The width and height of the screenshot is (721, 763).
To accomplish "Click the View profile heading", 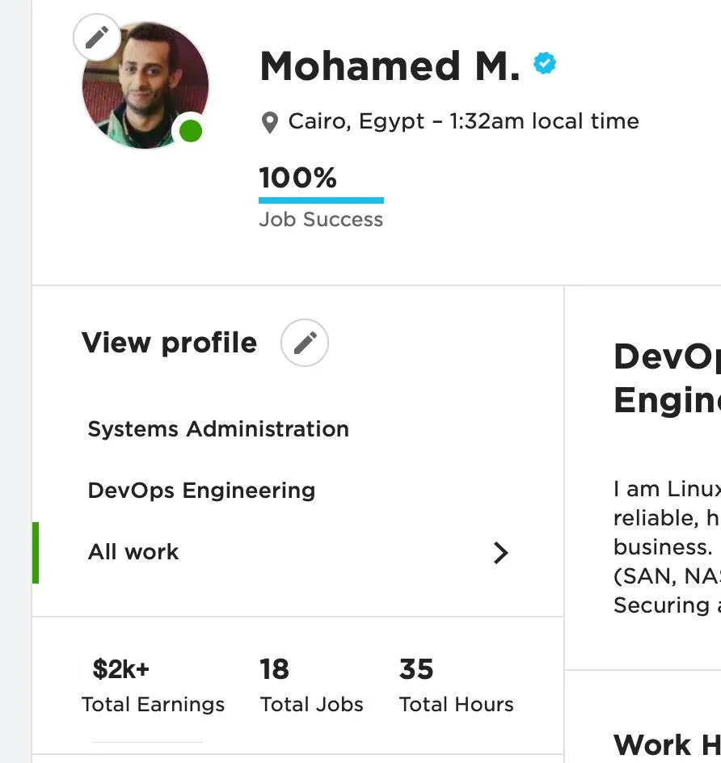I will click(169, 343).
